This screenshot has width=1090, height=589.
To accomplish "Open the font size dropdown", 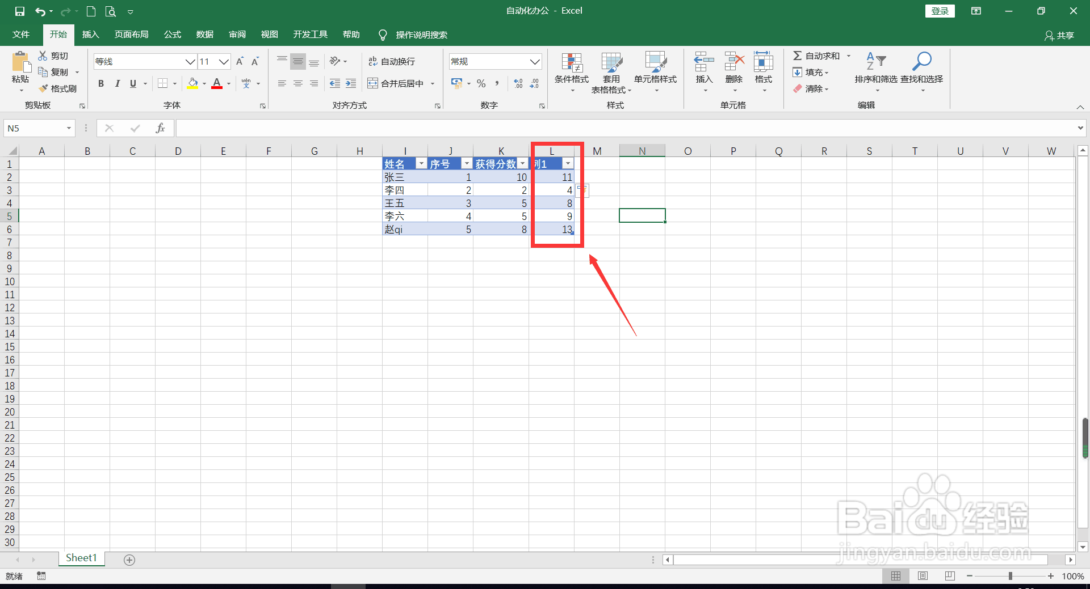I will click(x=224, y=61).
